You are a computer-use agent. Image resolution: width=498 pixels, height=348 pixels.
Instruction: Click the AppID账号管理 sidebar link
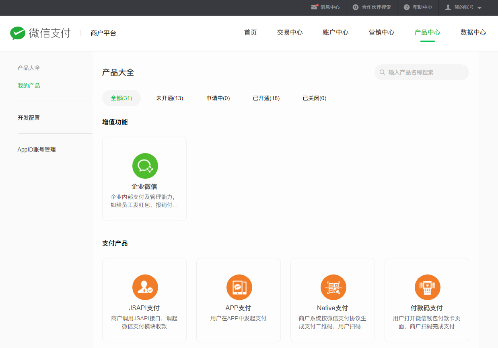click(37, 149)
